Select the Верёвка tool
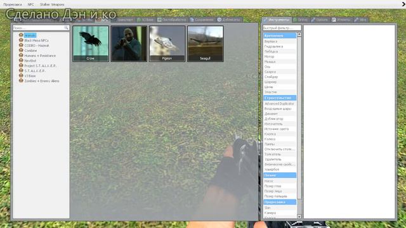 click(x=280, y=41)
